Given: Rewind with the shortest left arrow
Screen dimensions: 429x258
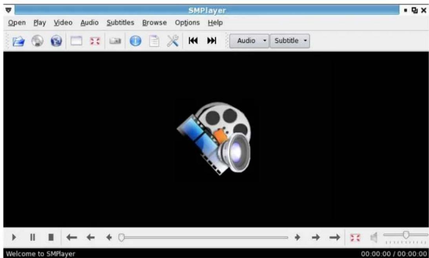Looking at the screenshot, I should click(x=109, y=238).
